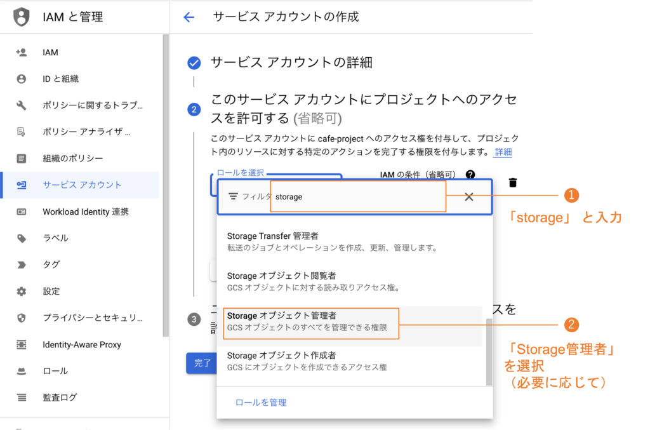The image size is (650, 430).
Task: Choose the Storage Transfer 管理者 role
Action: tap(350, 242)
